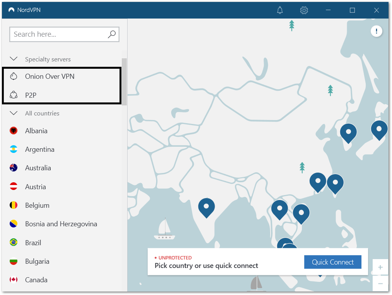
Task: Open the notifications bell icon
Action: 280,10
